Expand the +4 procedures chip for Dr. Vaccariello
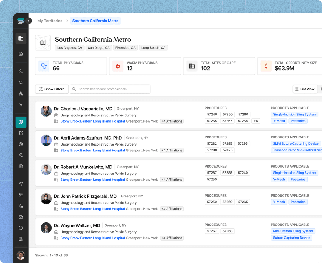The height and width of the screenshot is (263, 322). point(256,121)
